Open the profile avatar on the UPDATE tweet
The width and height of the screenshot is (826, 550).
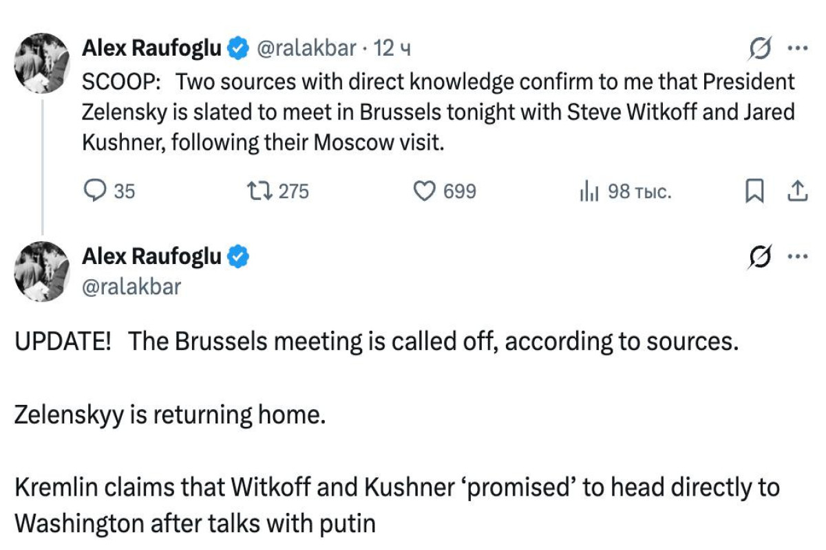tap(42, 272)
